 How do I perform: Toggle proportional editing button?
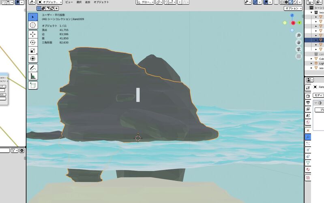click(x=180, y=2)
